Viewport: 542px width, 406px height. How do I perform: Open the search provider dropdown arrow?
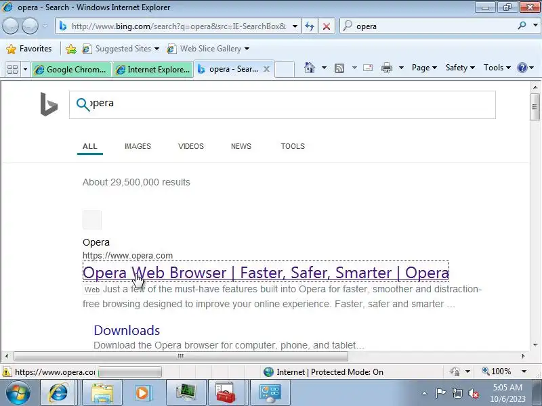pyautogui.click(x=535, y=25)
